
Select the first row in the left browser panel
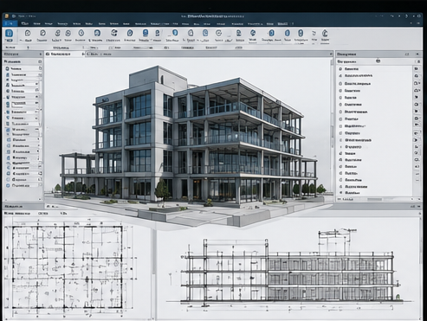point(23,68)
